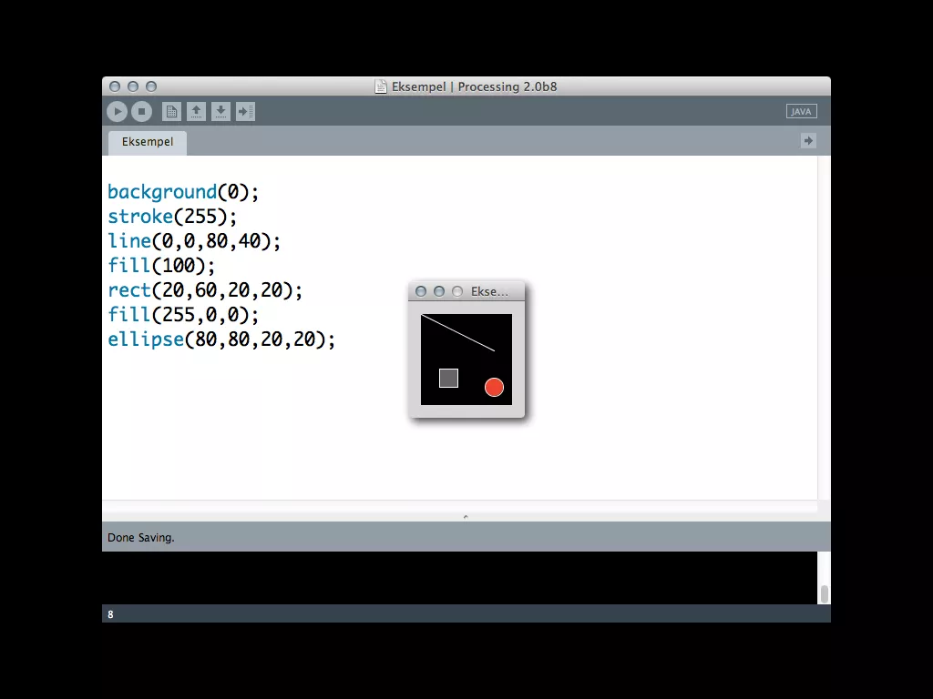Save the sketch with the down-arrow icon

click(x=220, y=111)
